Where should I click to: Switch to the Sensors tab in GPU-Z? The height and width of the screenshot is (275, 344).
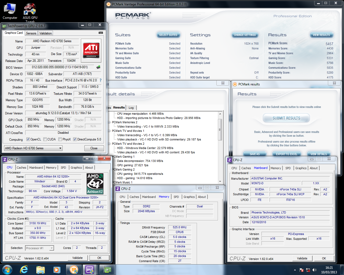click(x=31, y=33)
